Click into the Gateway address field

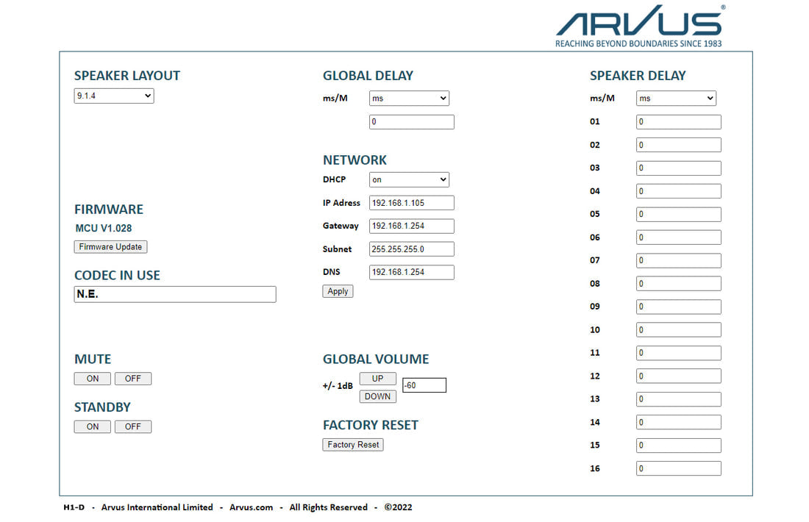(x=411, y=226)
